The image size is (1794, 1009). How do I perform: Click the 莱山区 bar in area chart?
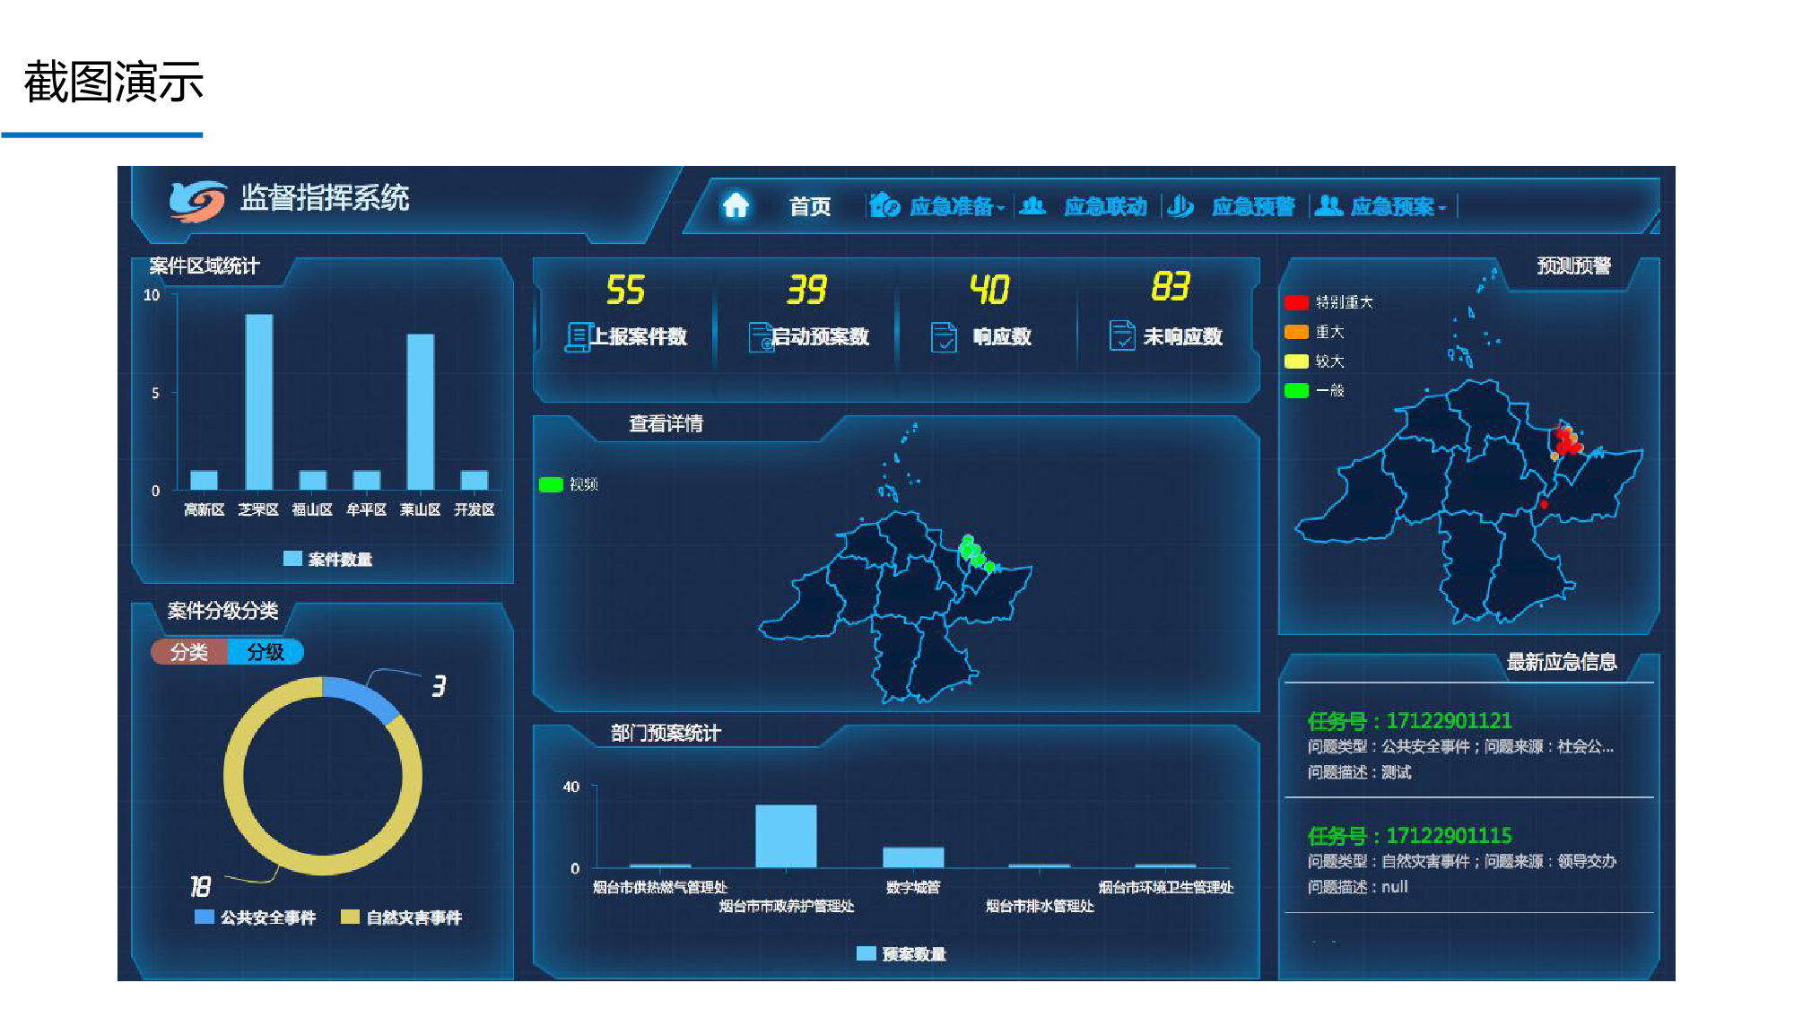tap(421, 412)
